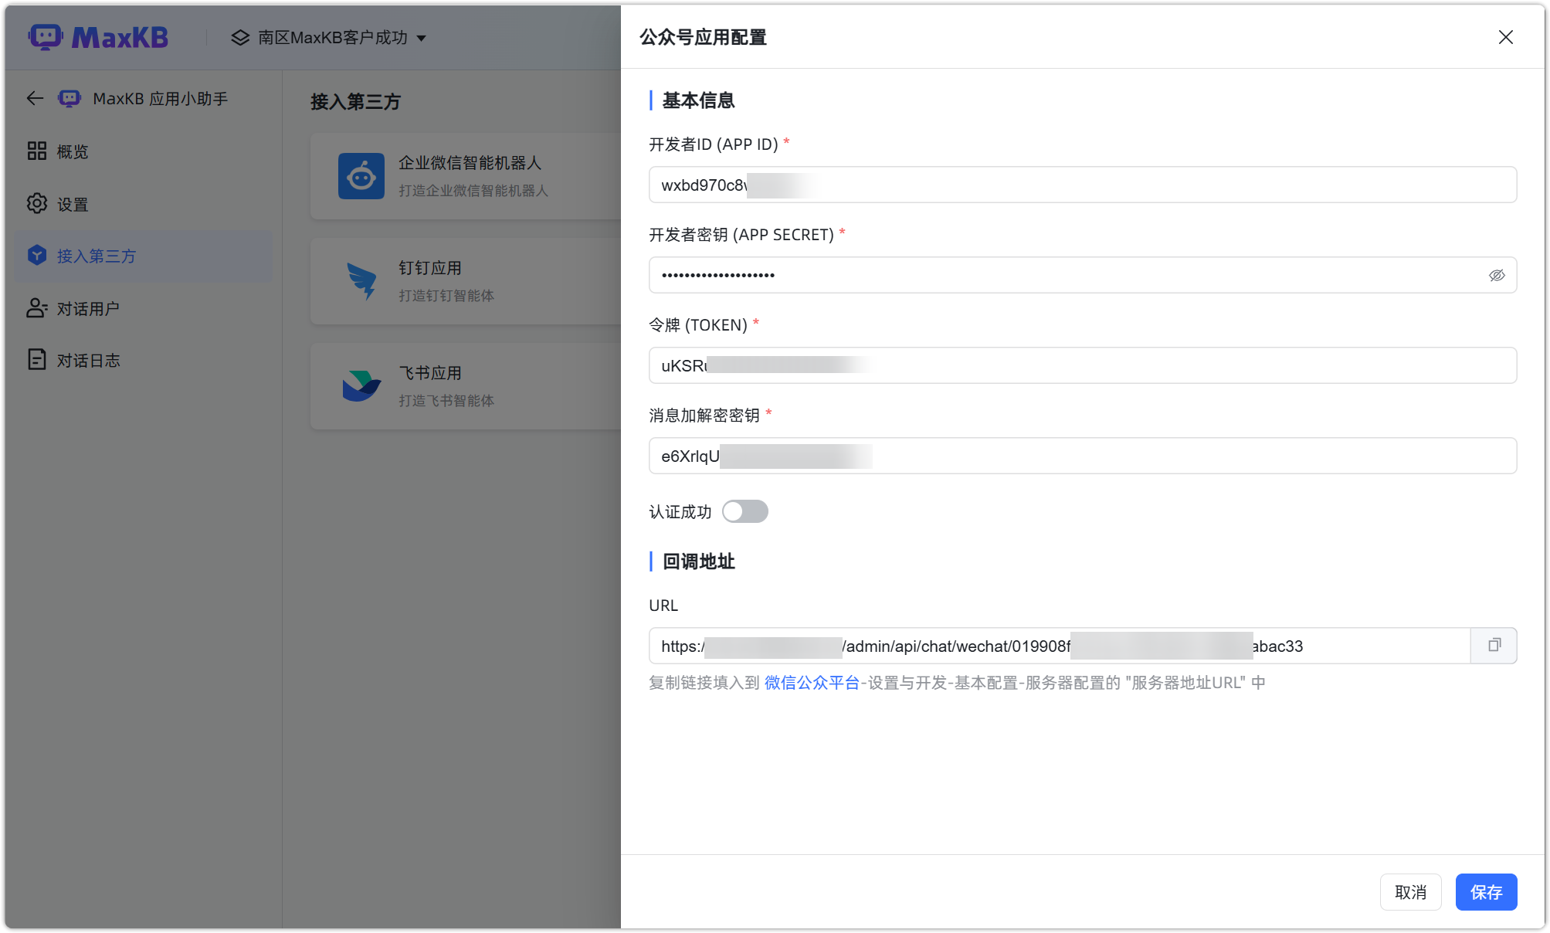The height and width of the screenshot is (933, 1550).
Task: Click the 保存 save button
Action: tap(1486, 892)
